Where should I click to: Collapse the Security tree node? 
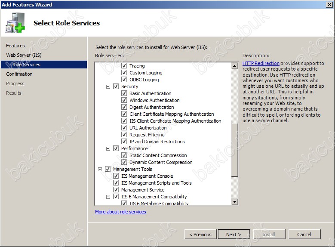(108, 86)
